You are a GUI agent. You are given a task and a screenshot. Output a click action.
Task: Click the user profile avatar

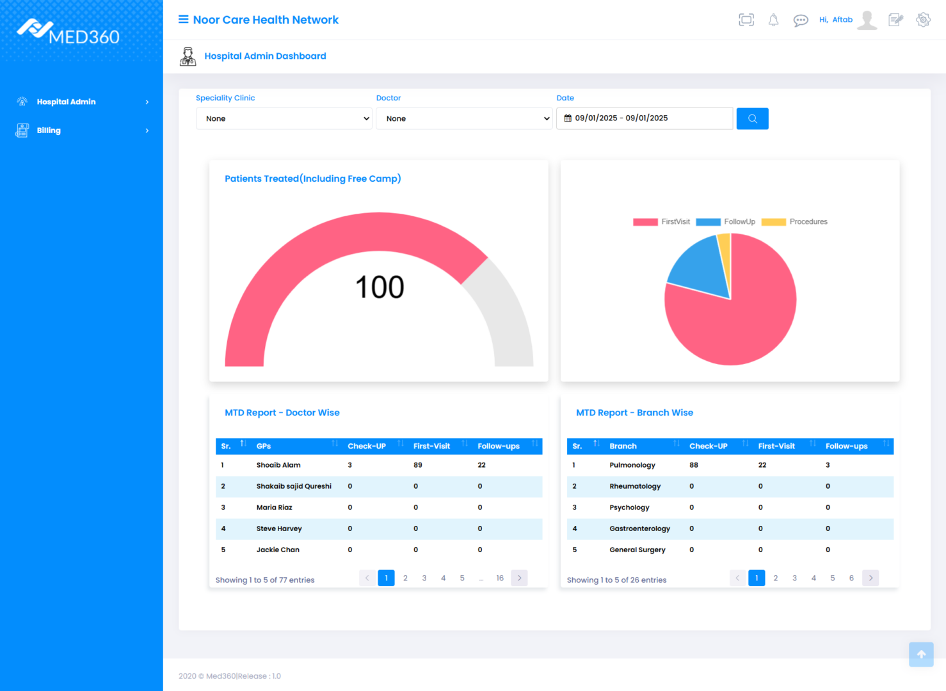pos(867,20)
